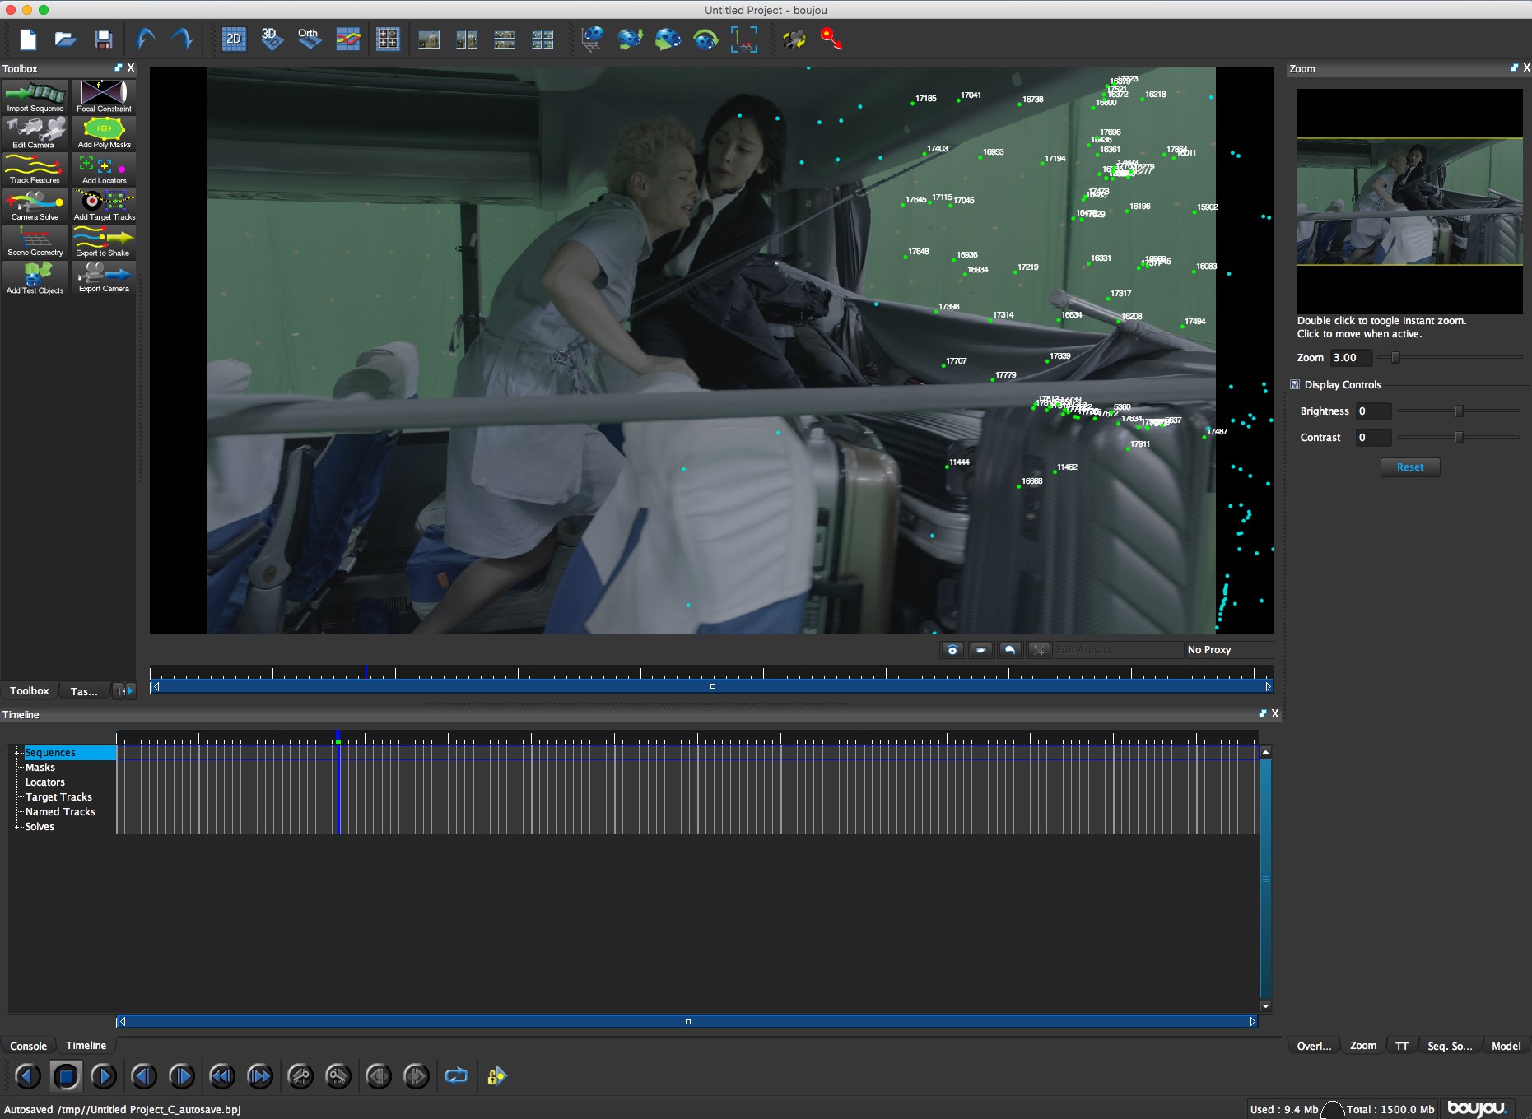The image size is (1532, 1119).
Task: Open the Scene Geometry tool
Action: click(x=35, y=242)
